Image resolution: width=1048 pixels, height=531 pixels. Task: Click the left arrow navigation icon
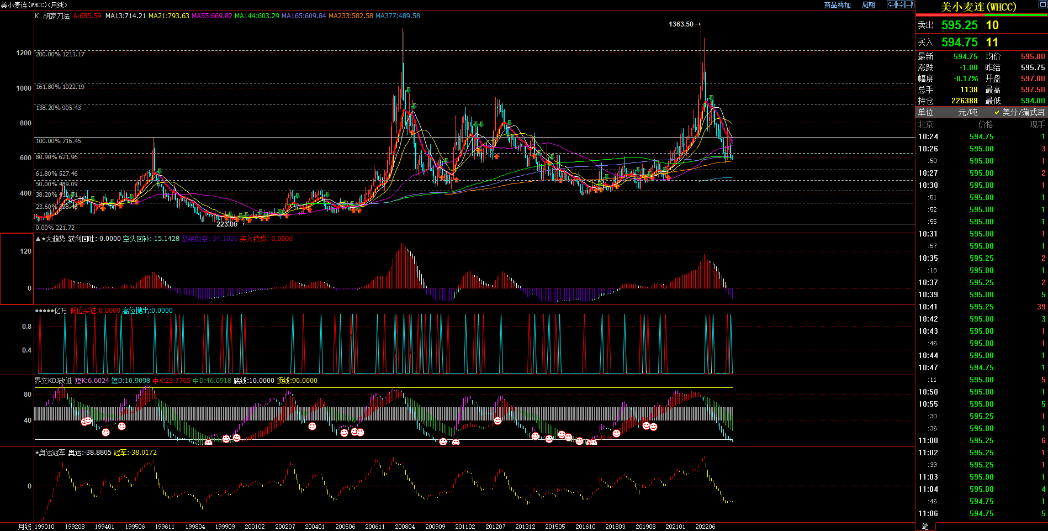point(891,4)
